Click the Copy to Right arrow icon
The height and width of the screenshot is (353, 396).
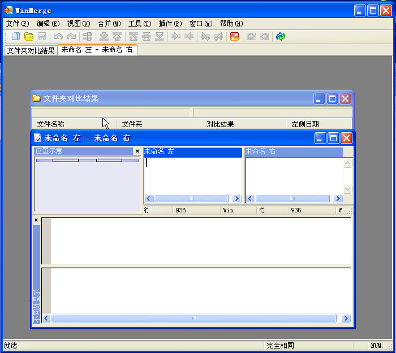pyautogui.click(x=176, y=37)
